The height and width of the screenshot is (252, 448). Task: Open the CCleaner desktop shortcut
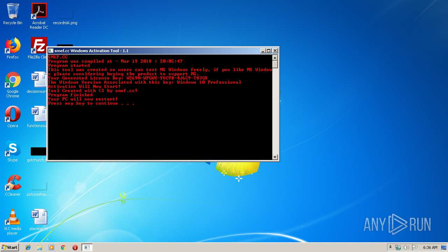[x=13, y=185]
